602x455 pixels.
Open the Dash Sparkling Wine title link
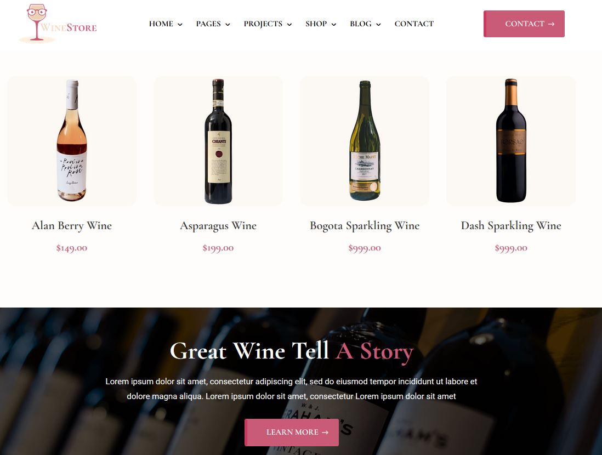[x=510, y=226]
